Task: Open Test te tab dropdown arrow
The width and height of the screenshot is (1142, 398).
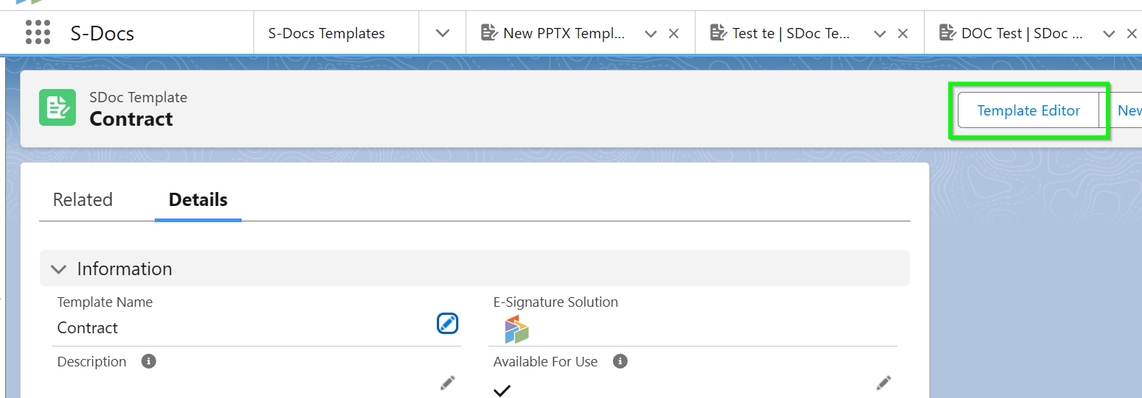Action: 879,33
